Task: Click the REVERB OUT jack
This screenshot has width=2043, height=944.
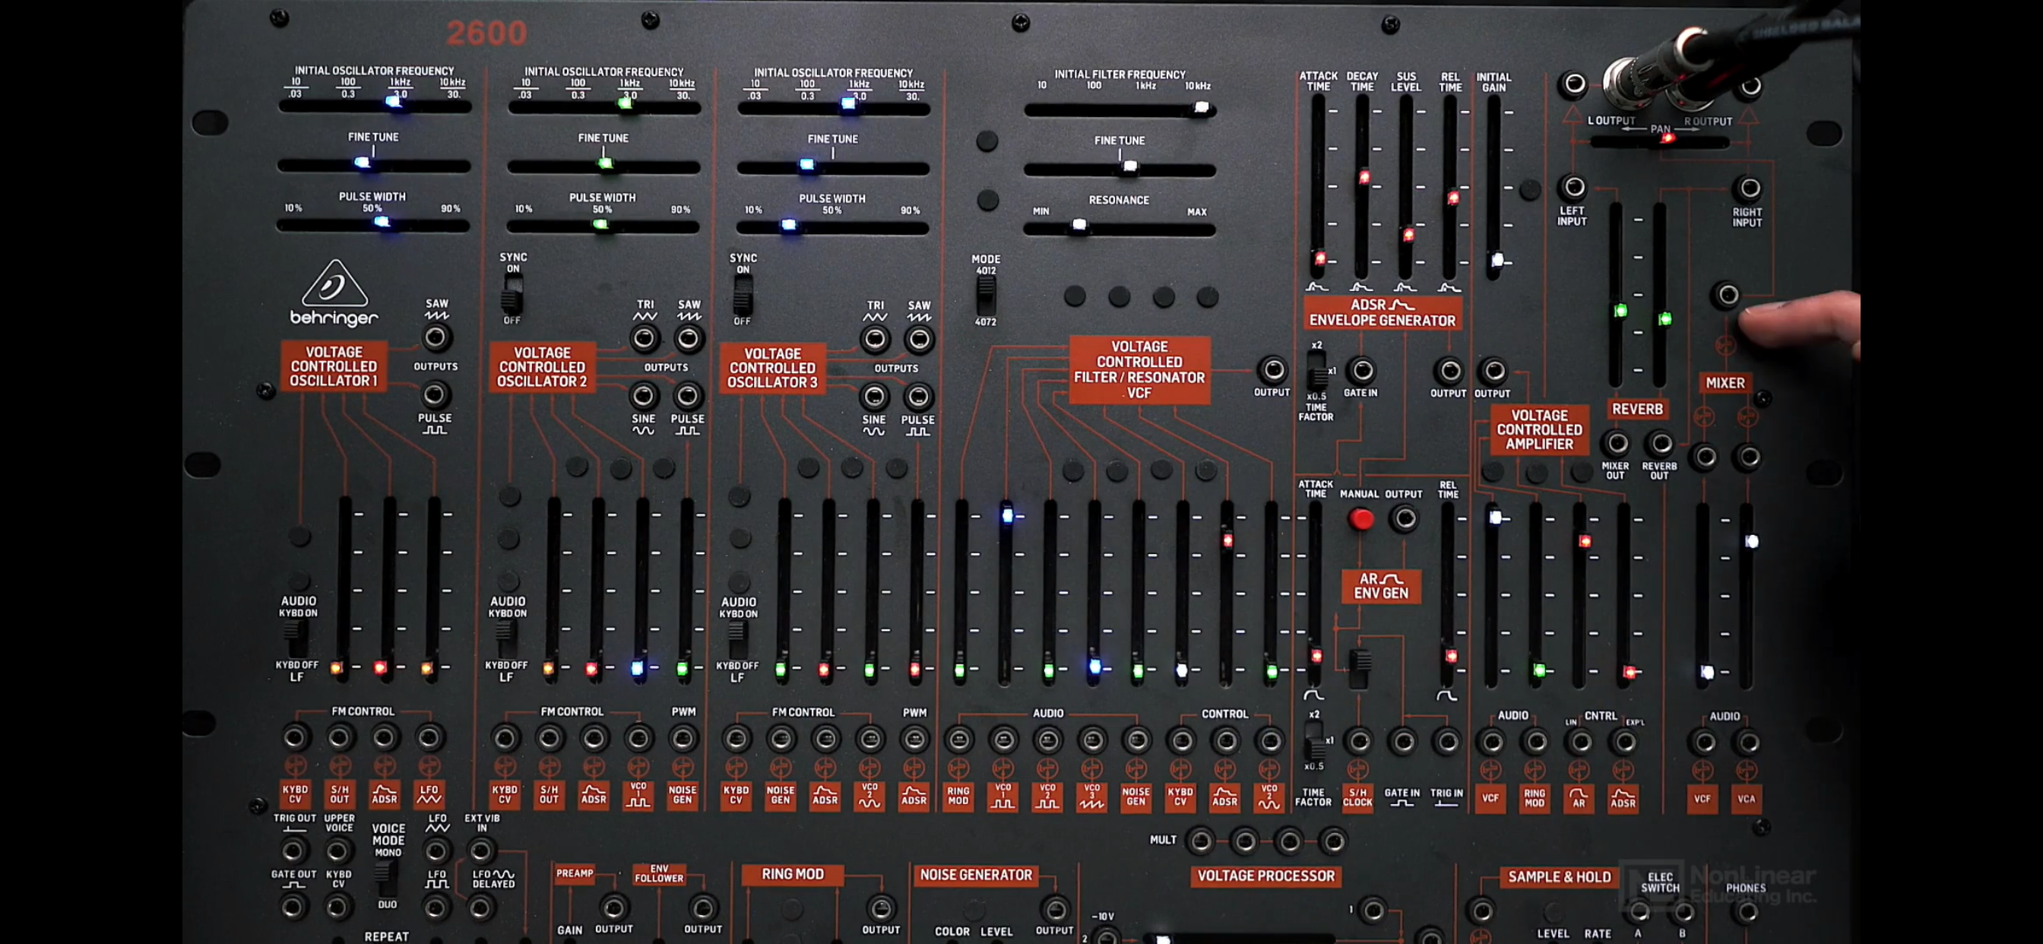Action: point(1660,443)
